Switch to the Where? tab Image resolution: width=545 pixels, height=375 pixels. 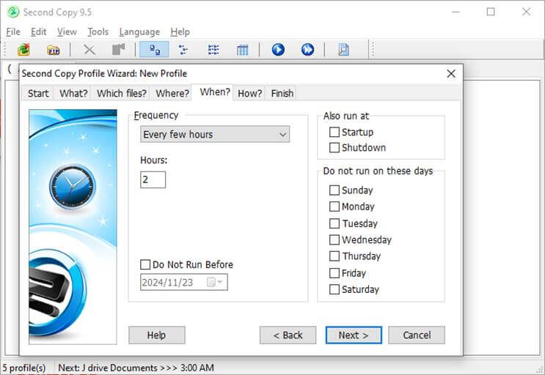172,93
